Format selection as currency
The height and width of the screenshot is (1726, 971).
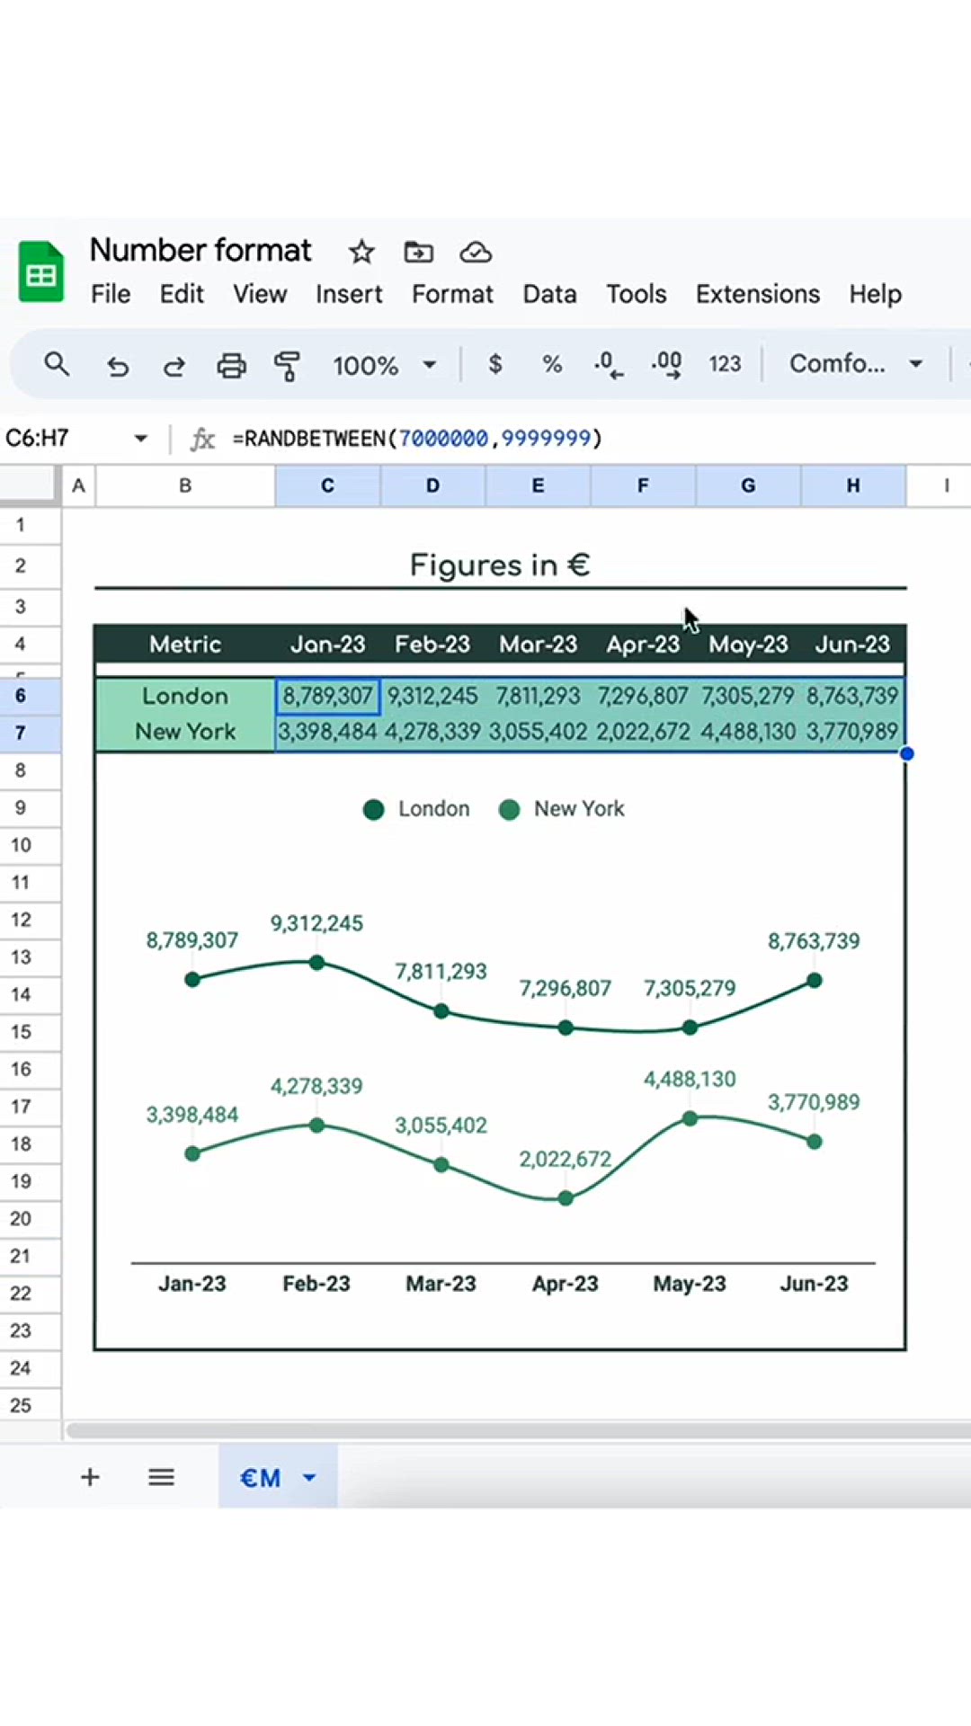(x=494, y=364)
